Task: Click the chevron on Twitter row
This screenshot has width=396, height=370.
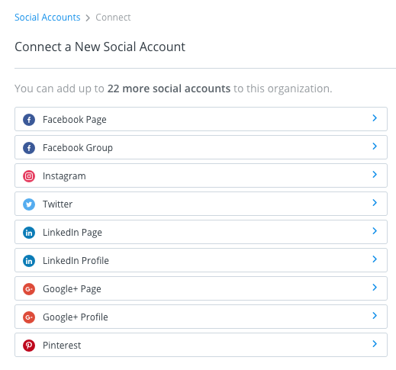Action: coord(375,203)
